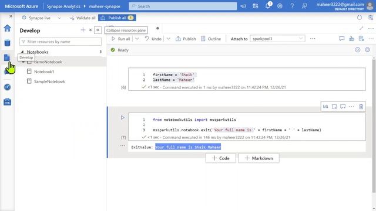
Task: Open the directory and subscription switcher
Action: point(256,6)
